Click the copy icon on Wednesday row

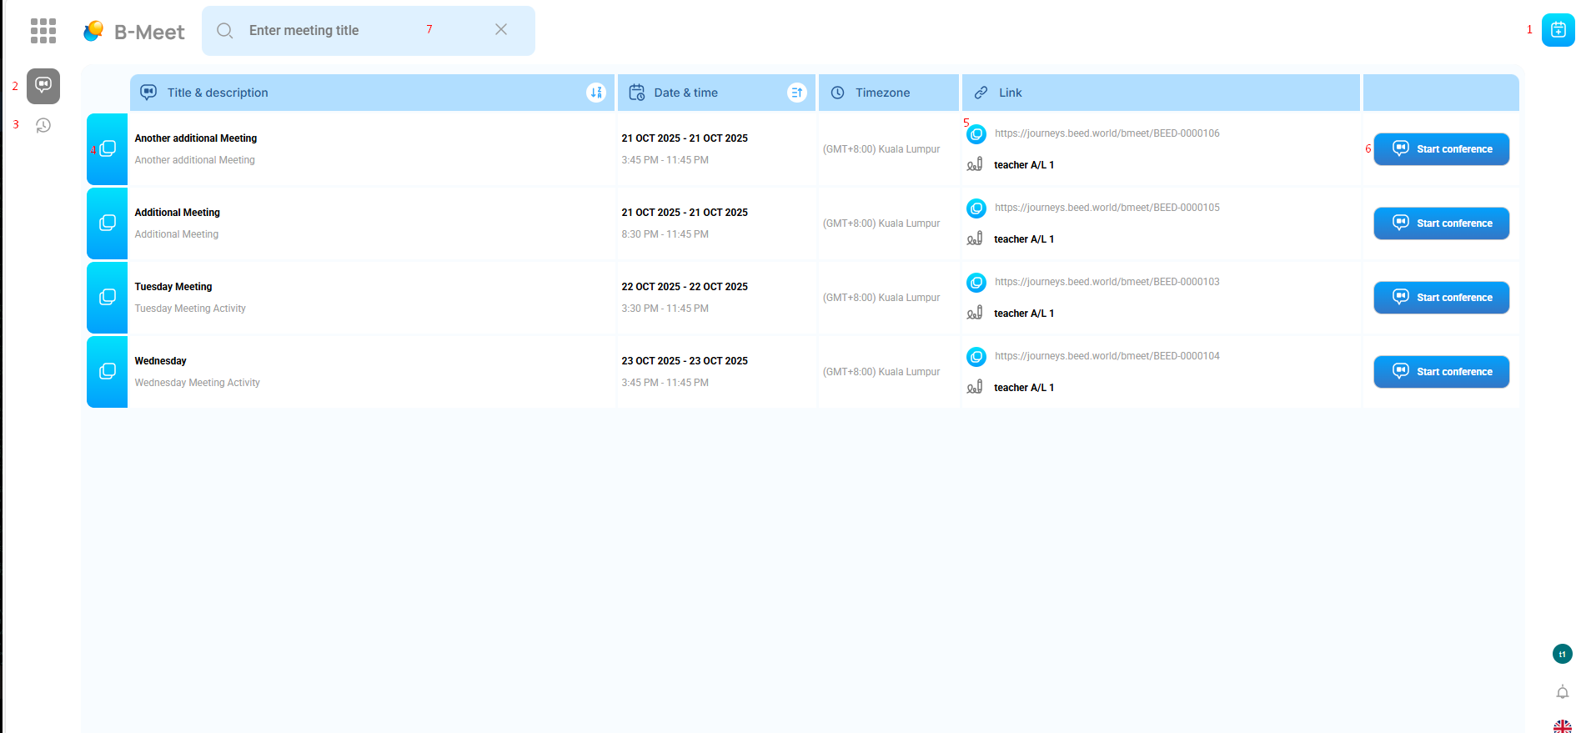tap(108, 372)
